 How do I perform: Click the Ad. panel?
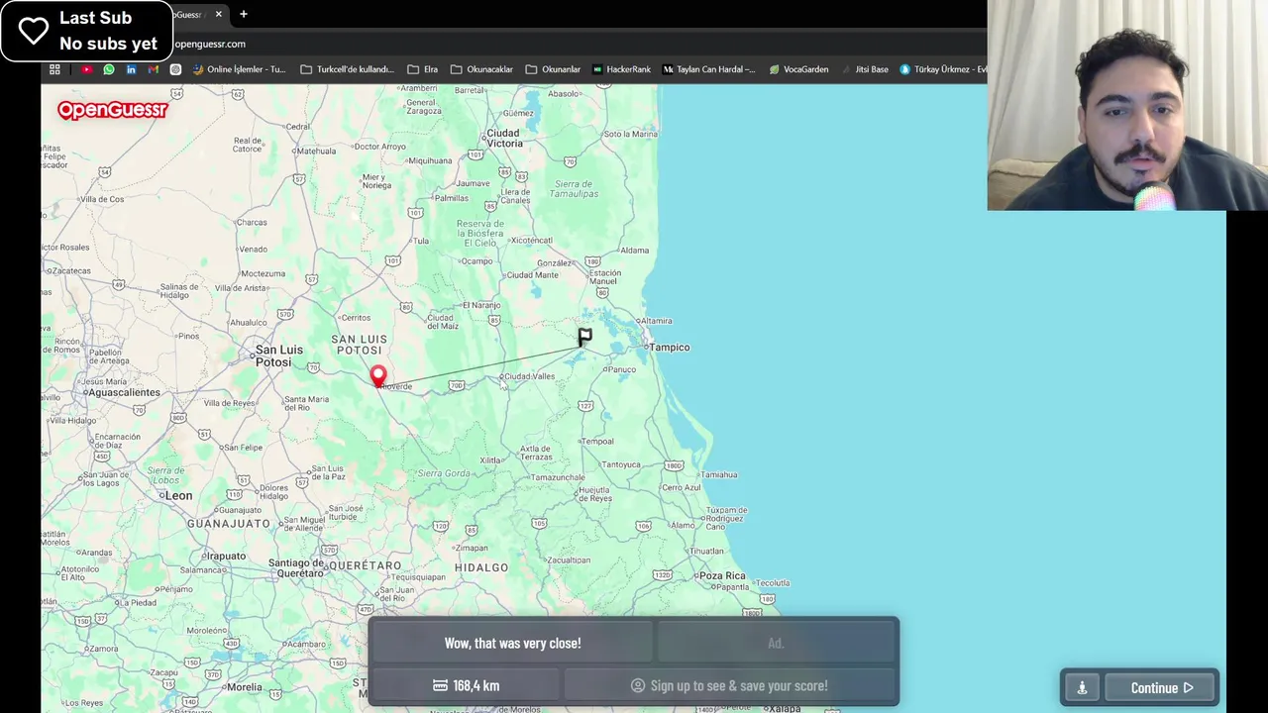[x=776, y=643]
